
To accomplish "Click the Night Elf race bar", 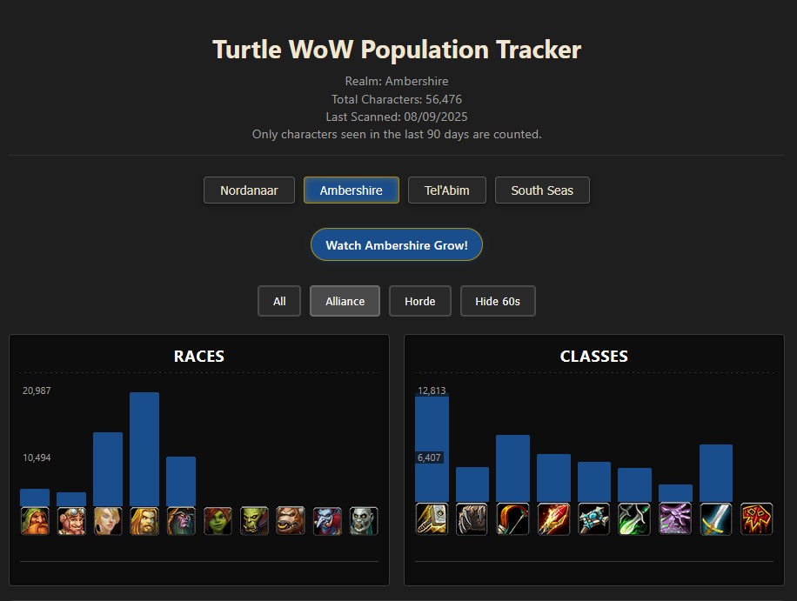I will click(x=181, y=481).
